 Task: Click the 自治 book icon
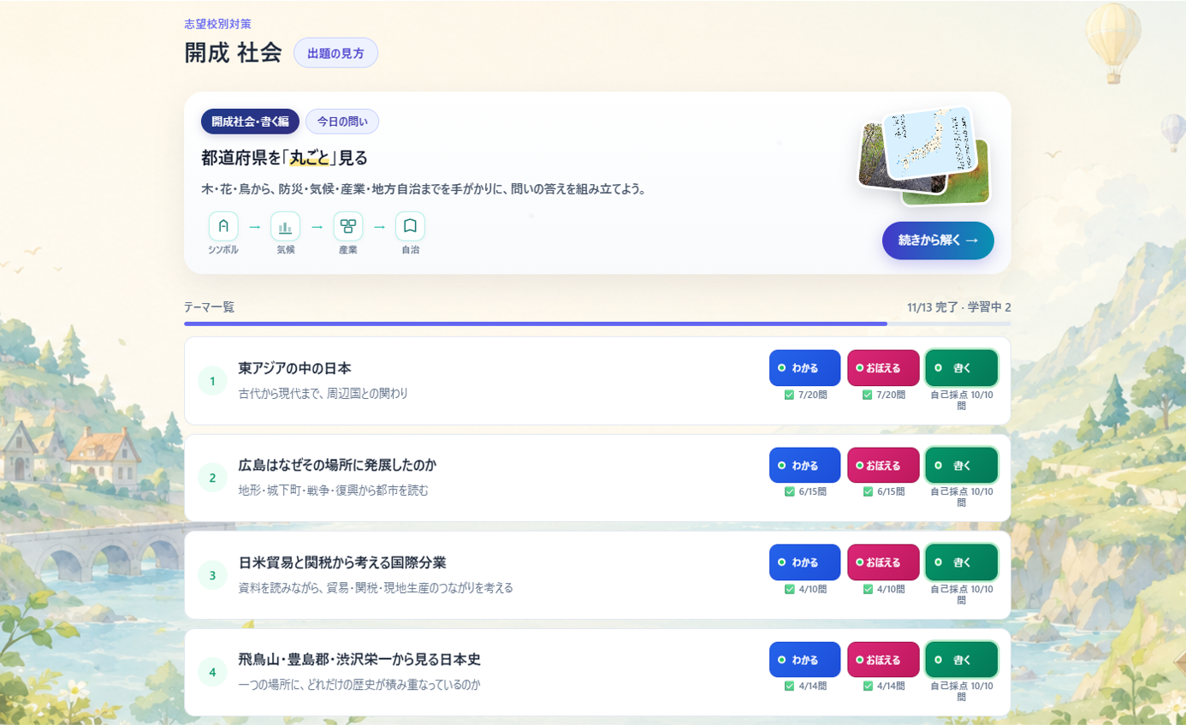point(410,226)
